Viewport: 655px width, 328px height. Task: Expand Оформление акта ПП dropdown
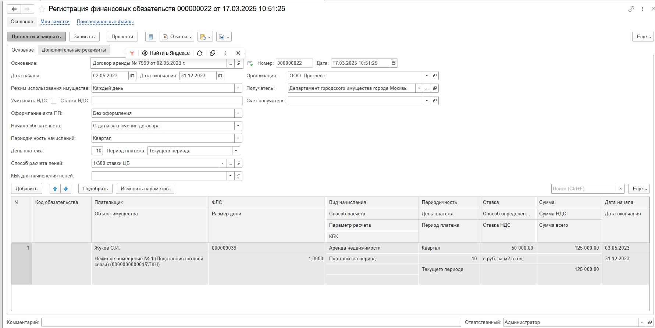coord(238,113)
